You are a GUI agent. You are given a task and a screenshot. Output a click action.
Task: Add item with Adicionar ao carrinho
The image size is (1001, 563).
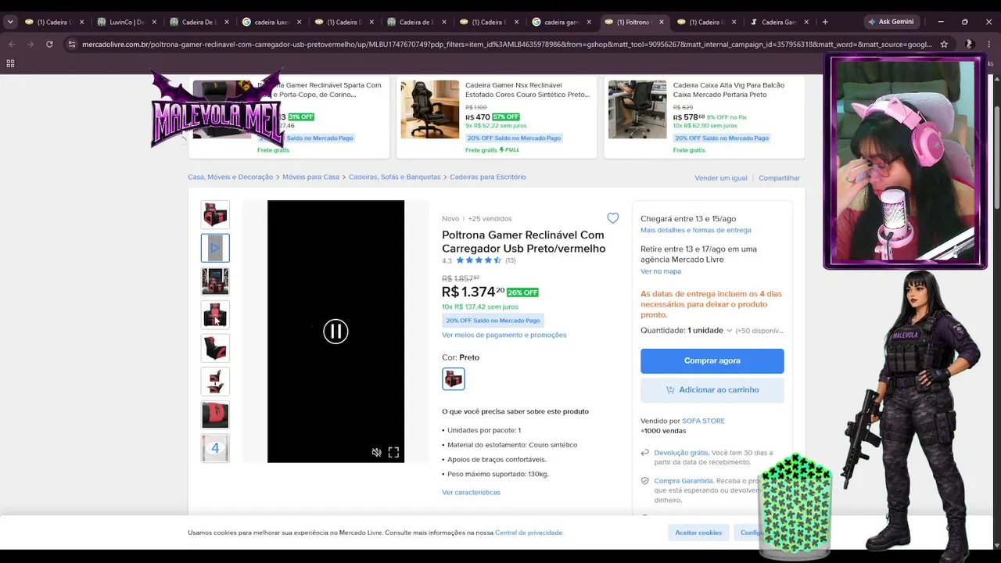point(712,389)
